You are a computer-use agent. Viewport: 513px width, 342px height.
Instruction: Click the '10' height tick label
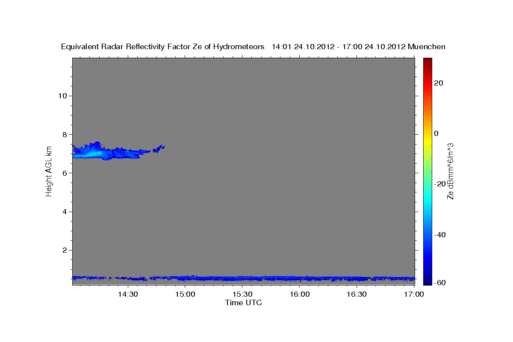coord(62,95)
